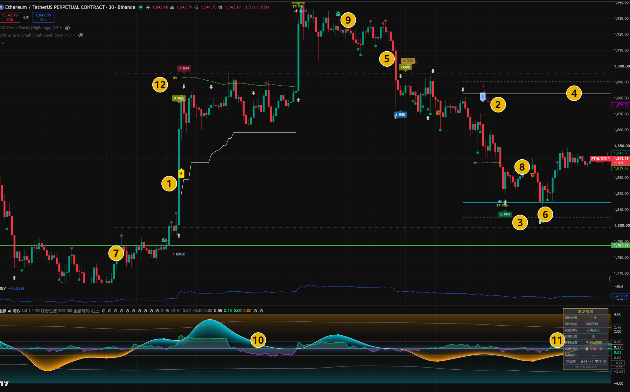Toggle visibility of FVG Order Blocks indicator
This screenshot has height=392, width=630.
(x=68, y=28)
